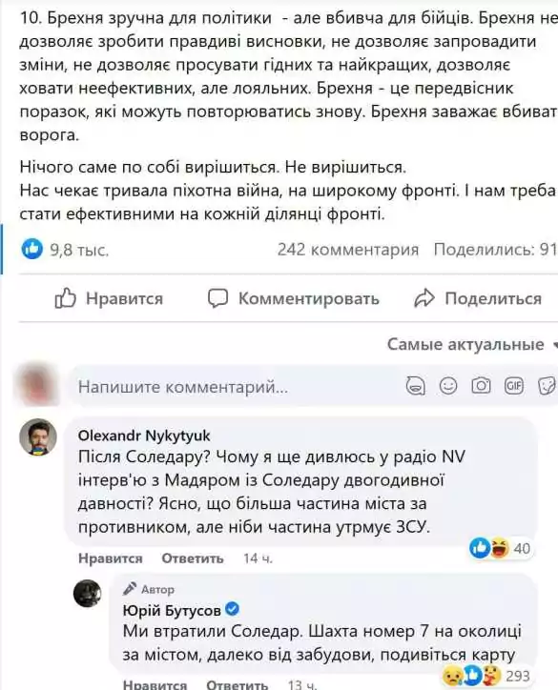Click the thumbs-up Нравится button under the post
Image resolution: width=558 pixels, height=690 pixels.
click(109, 299)
